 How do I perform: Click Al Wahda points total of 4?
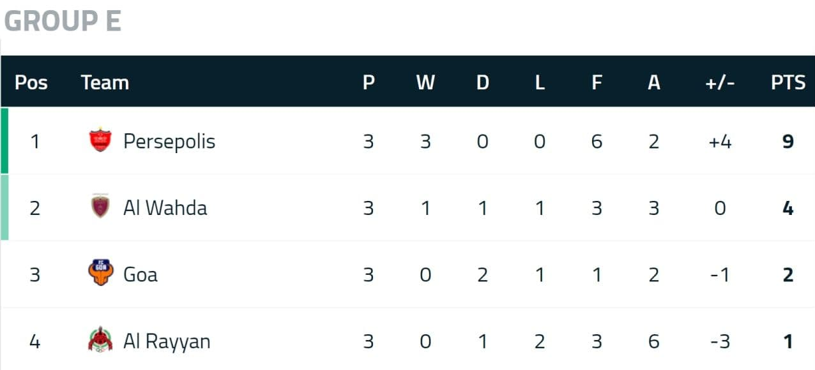click(x=788, y=207)
